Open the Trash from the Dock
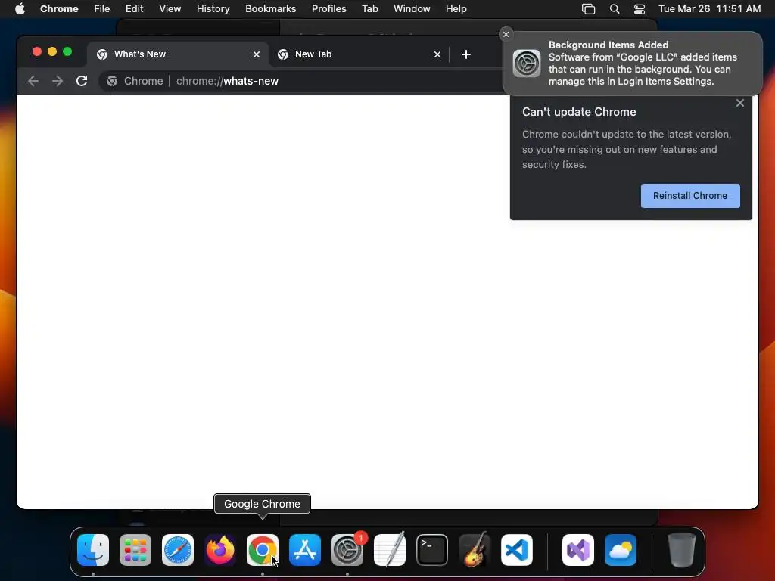Screen dimensions: 775x581 point(682,550)
